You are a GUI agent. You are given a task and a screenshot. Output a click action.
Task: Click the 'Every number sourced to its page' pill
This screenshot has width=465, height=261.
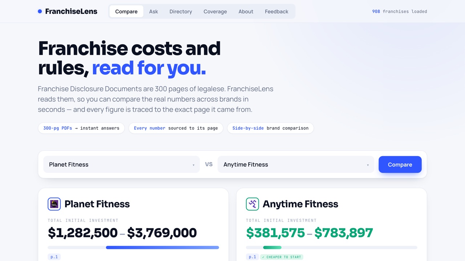click(176, 128)
